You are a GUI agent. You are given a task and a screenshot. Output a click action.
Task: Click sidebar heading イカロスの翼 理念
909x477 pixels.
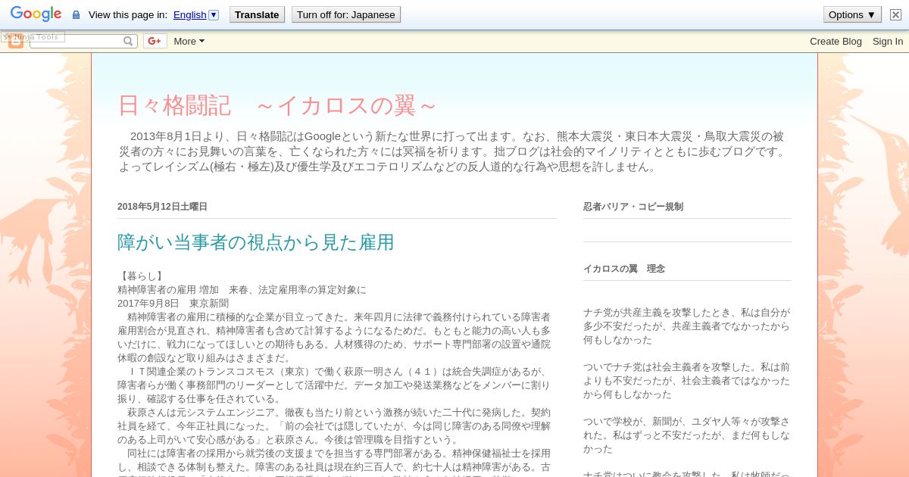click(x=624, y=269)
